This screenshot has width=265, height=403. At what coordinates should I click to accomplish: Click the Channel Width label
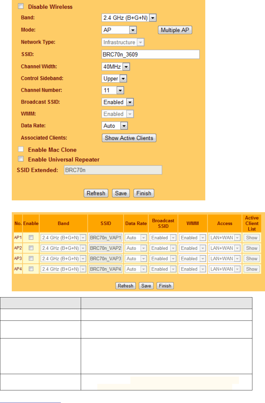pos(39,67)
